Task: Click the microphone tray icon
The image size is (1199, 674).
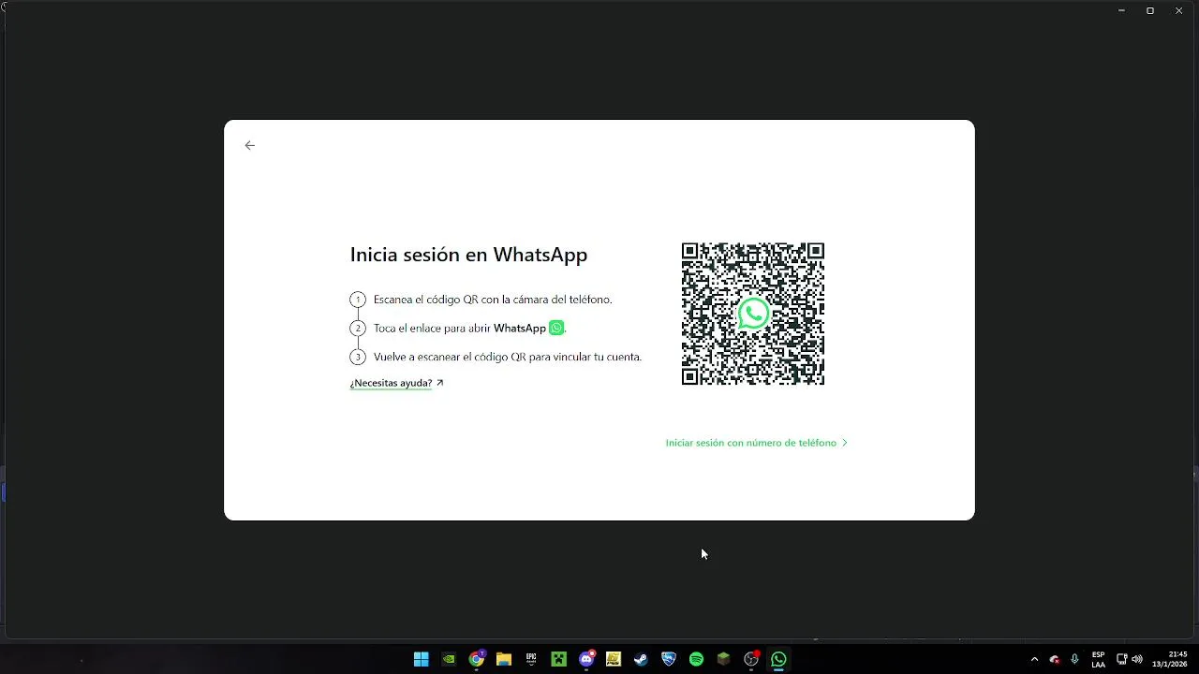Action: point(1074,659)
